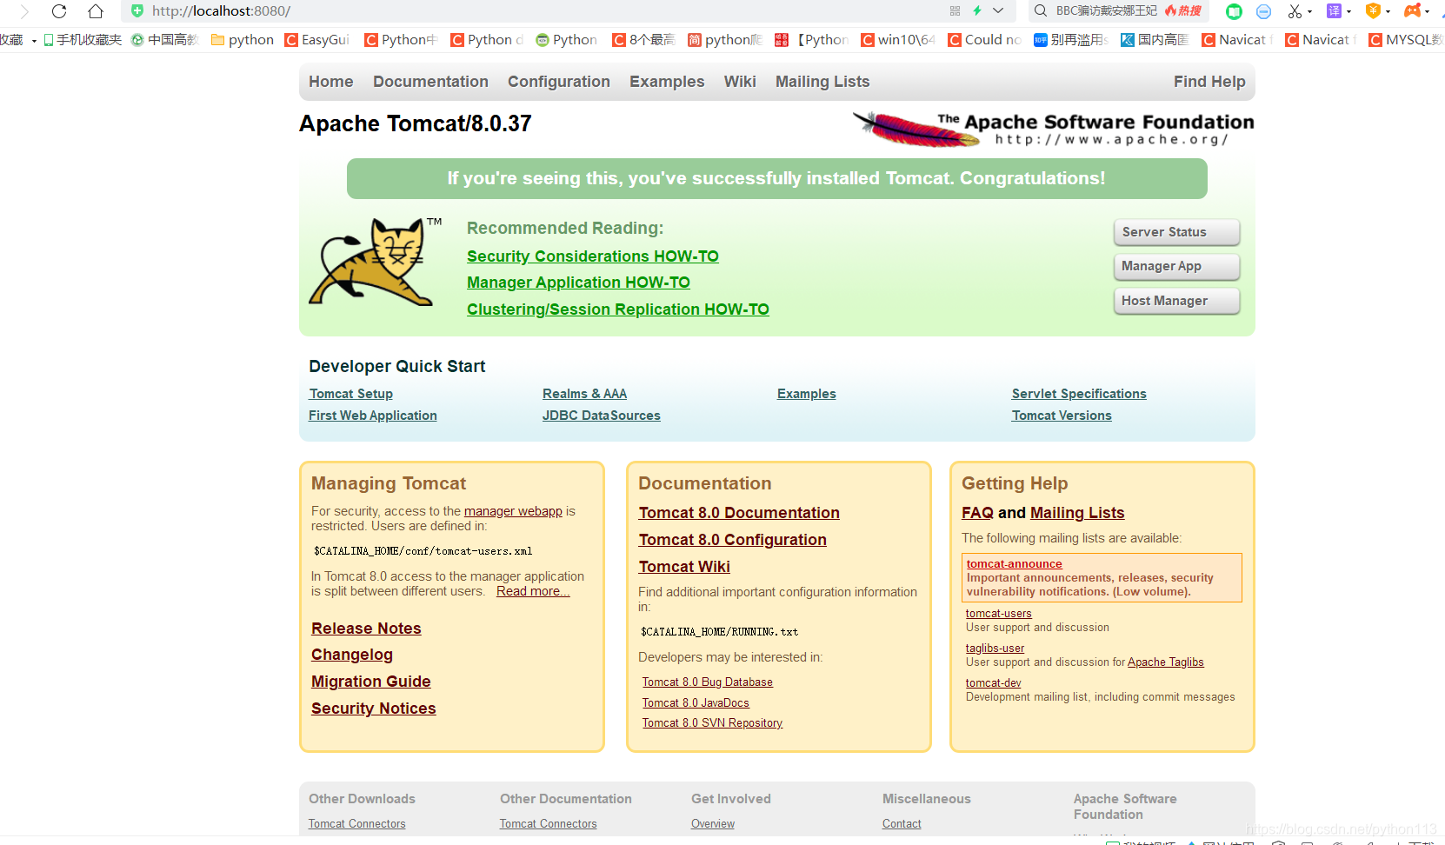Open the Mailing Lists nav item

(822, 82)
